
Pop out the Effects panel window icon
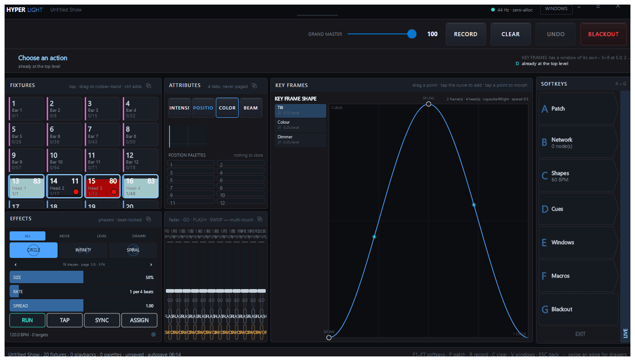coord(148,219)
